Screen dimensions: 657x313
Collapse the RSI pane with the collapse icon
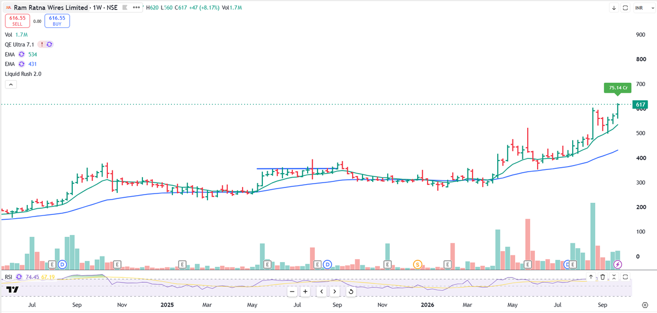pyautogui.click(x=614, y=277)
